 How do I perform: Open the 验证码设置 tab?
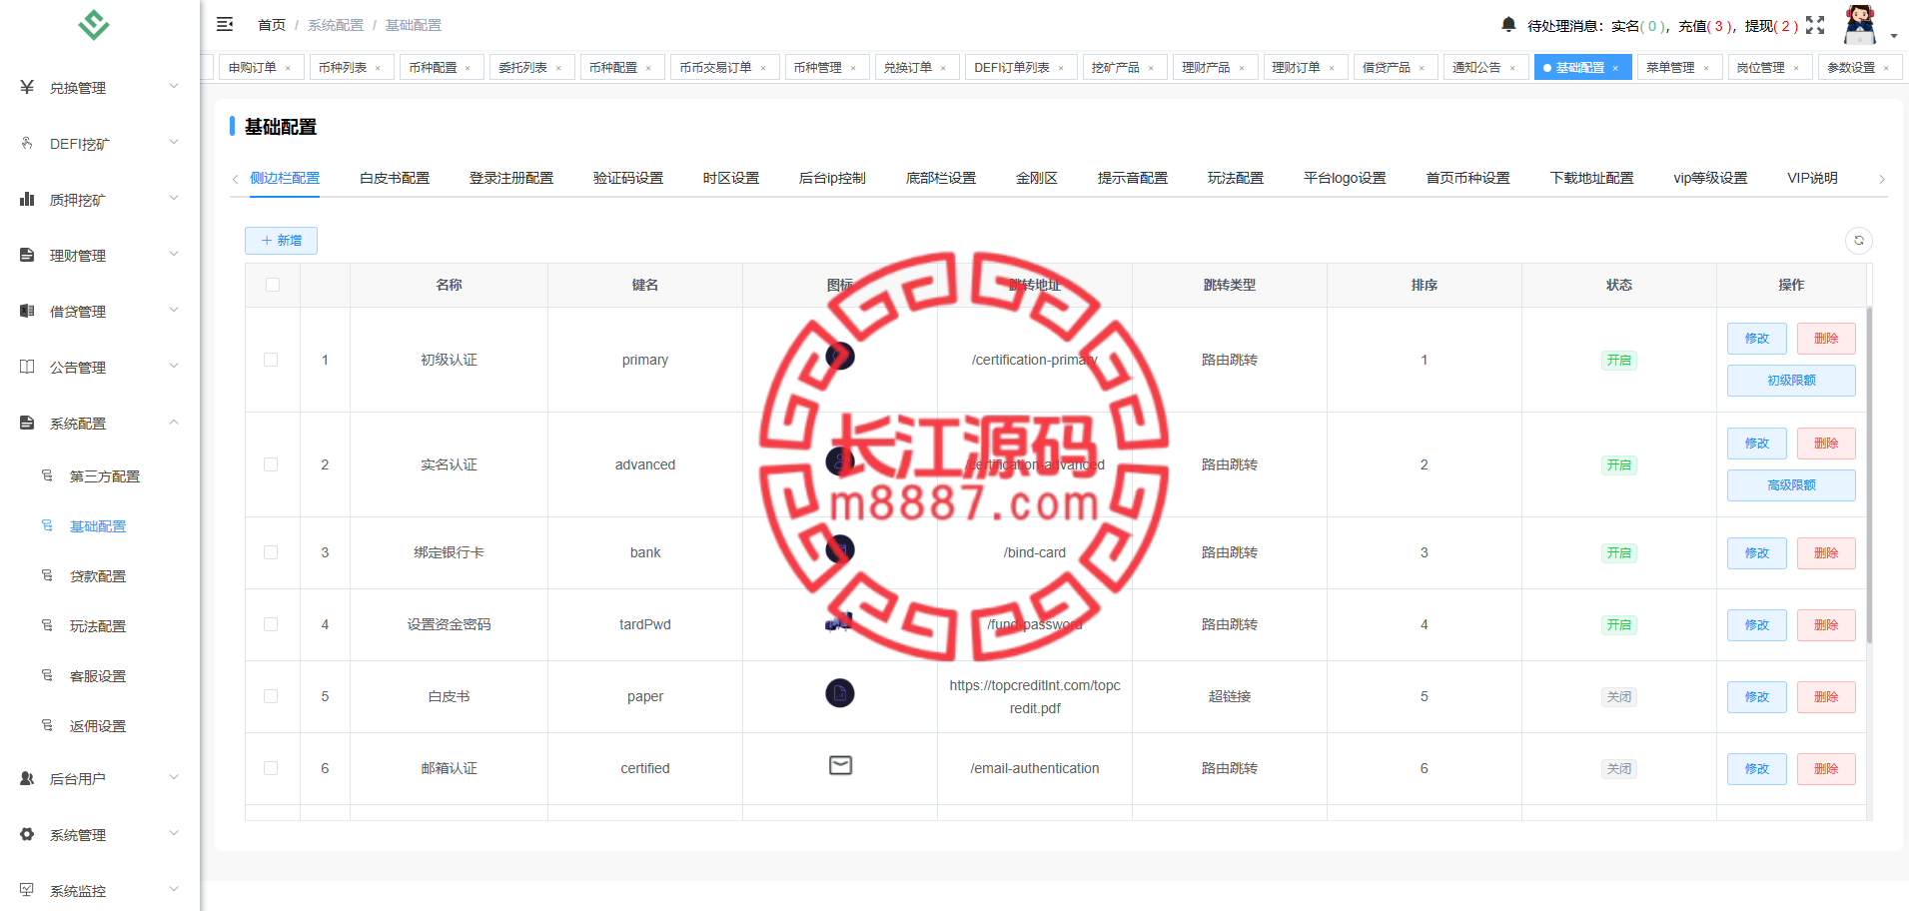pos(628,178)
